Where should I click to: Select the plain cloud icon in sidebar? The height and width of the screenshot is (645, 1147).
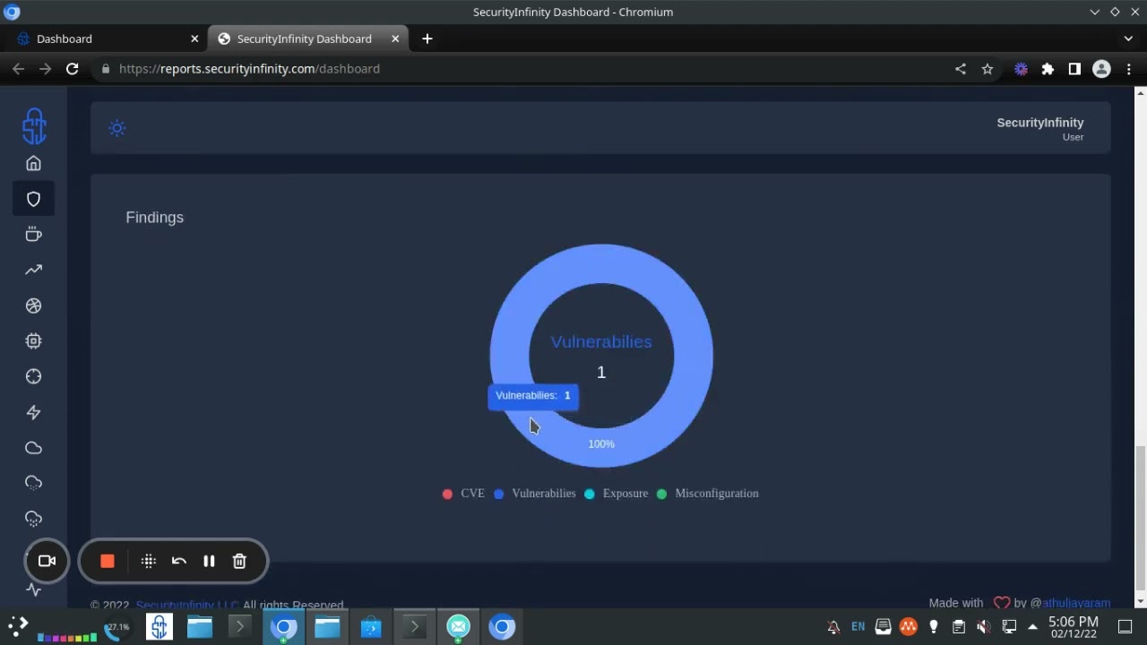point(33,448)
